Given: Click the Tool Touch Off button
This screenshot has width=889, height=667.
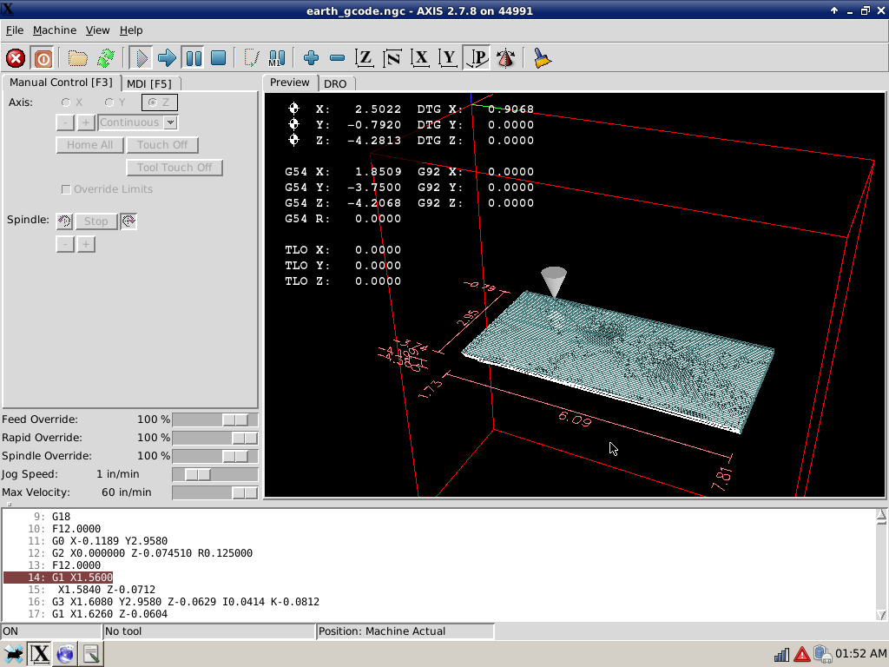Looking at the screenshot, I should tap(174, 168).
